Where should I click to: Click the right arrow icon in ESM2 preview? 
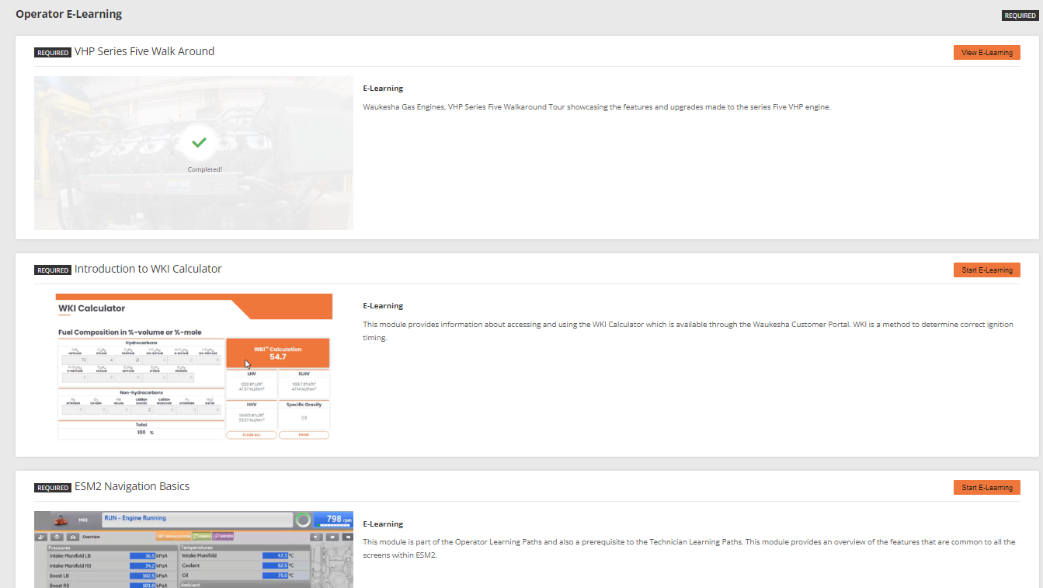pos(346,537)
